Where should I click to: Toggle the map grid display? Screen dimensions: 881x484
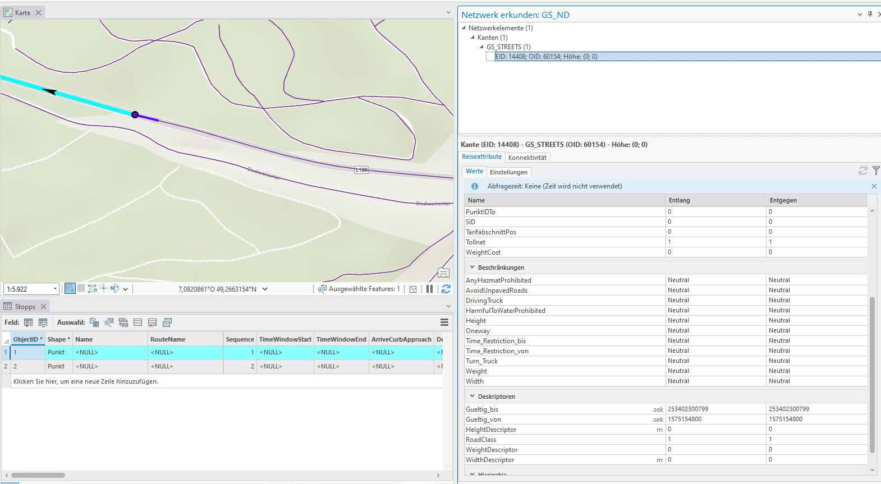tap(81, 288)
